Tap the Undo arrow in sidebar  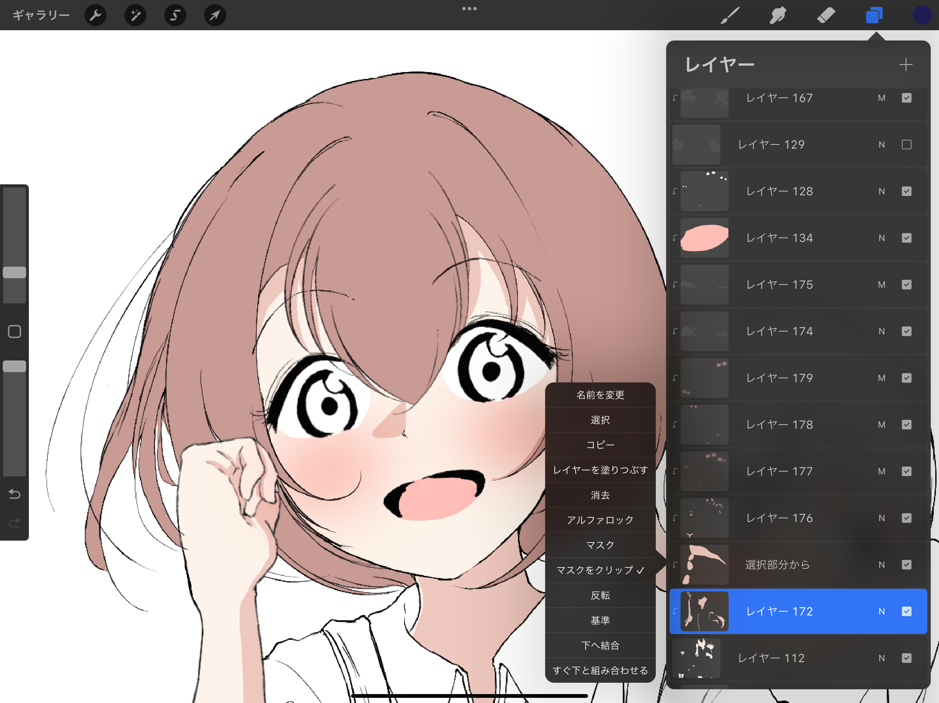coord(14,494)
